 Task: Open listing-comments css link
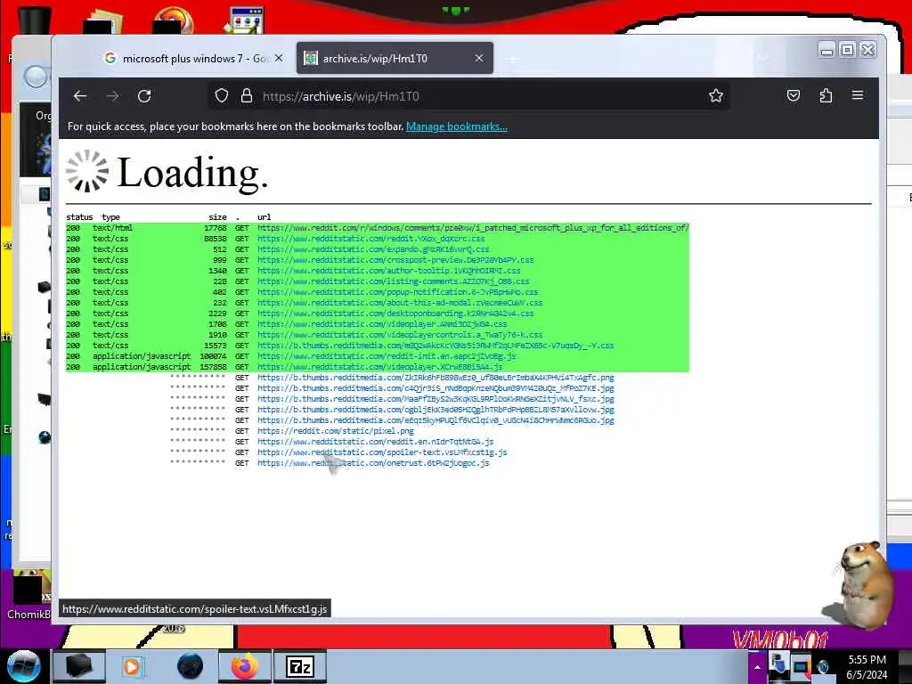point(393,281)
